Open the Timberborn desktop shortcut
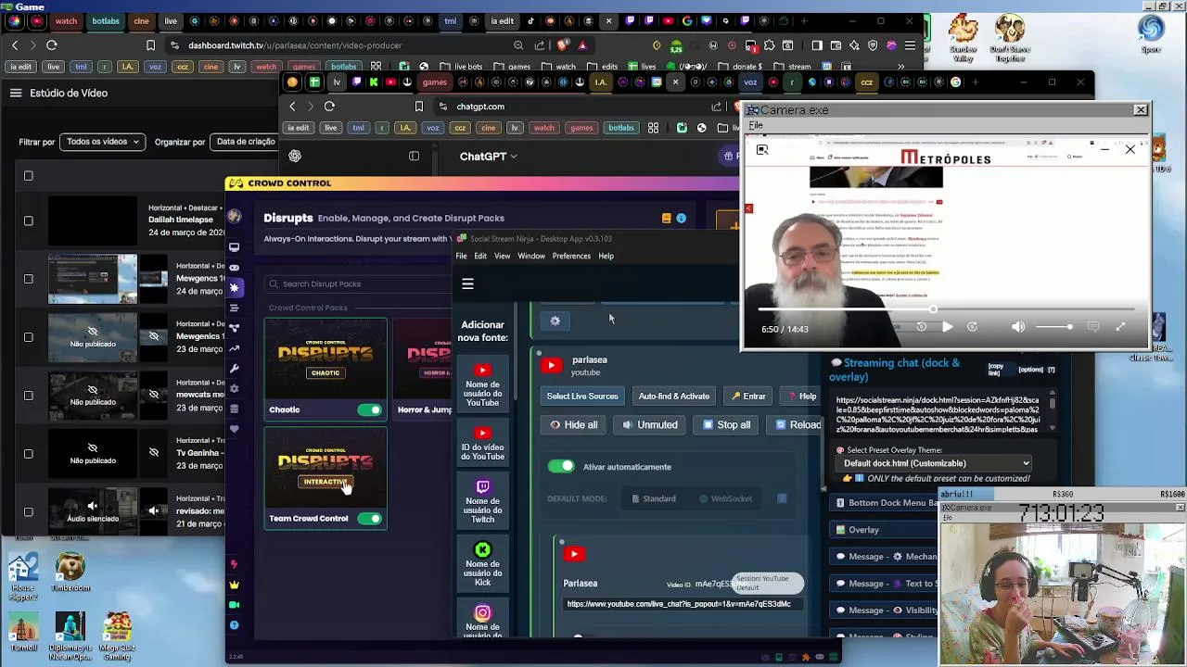Image resolution: width=1187 pixels, height=667 pixels. click(x=70, y=573)
